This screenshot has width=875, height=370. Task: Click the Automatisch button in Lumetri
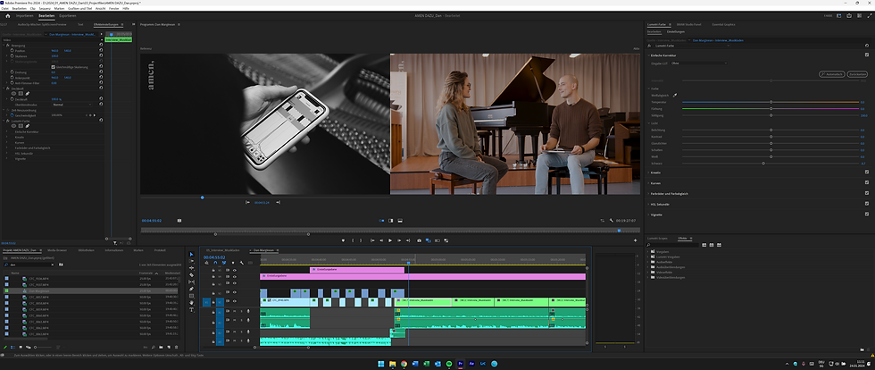831,74
